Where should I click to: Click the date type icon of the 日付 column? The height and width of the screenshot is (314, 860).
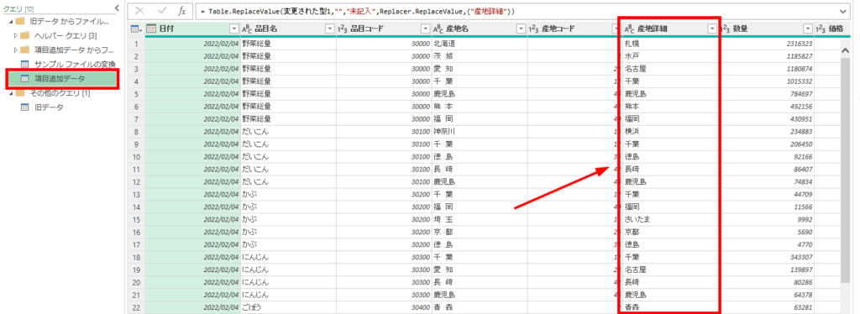coord(152,29)
